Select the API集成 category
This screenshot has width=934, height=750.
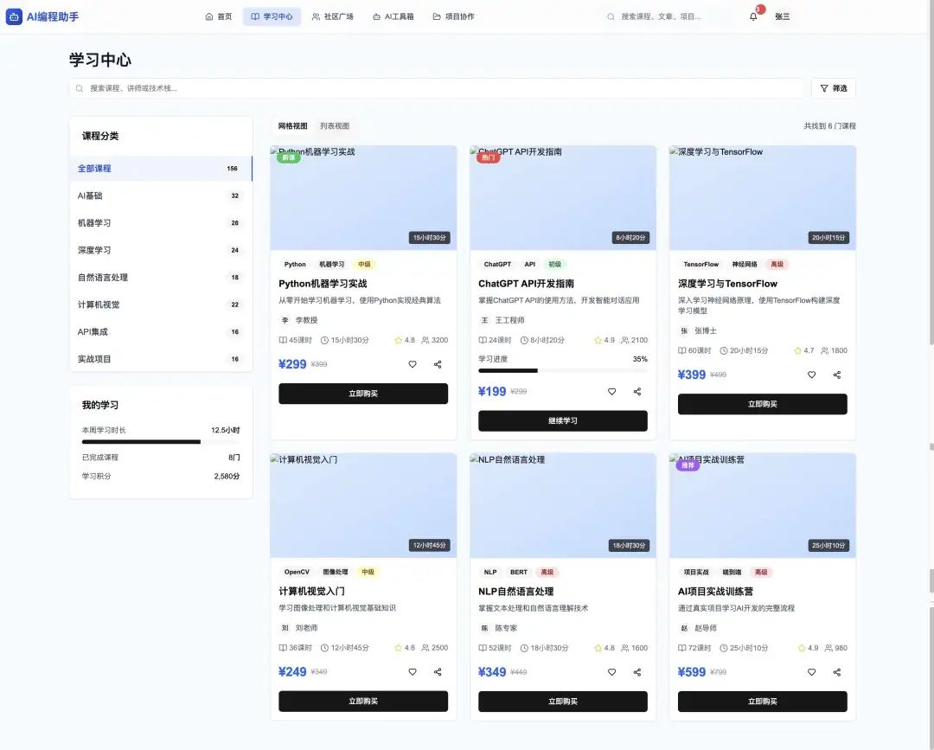click(161, 332)
